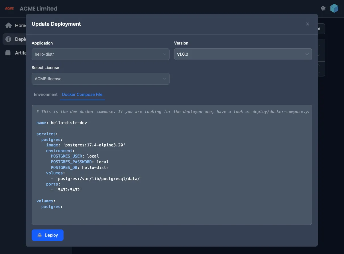This screenshot has width=344, height=254.
Task: Click the chevron arrow on the Version field
Action: 307,54
